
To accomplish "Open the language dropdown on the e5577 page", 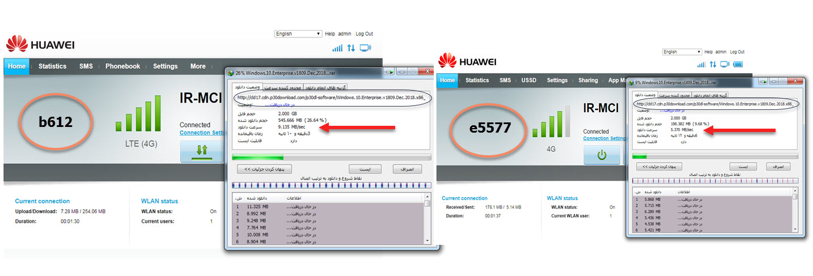I will pyautogui.click(x=682, y=52).
